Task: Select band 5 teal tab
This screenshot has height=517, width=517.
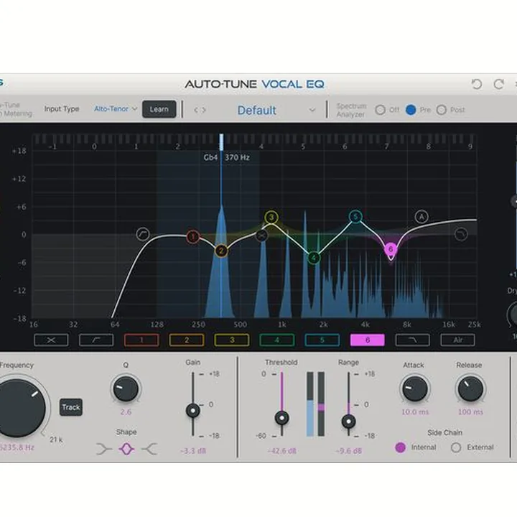Action: [322, 340]
